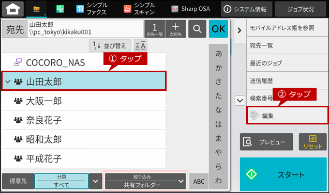
Task: Select the 分類 すべて category
Action: [62, 181]
